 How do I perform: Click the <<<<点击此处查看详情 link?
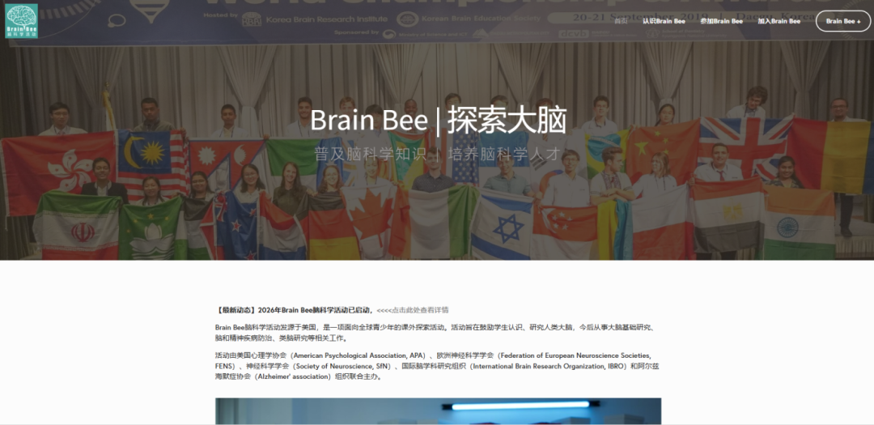tap(413, 310)
